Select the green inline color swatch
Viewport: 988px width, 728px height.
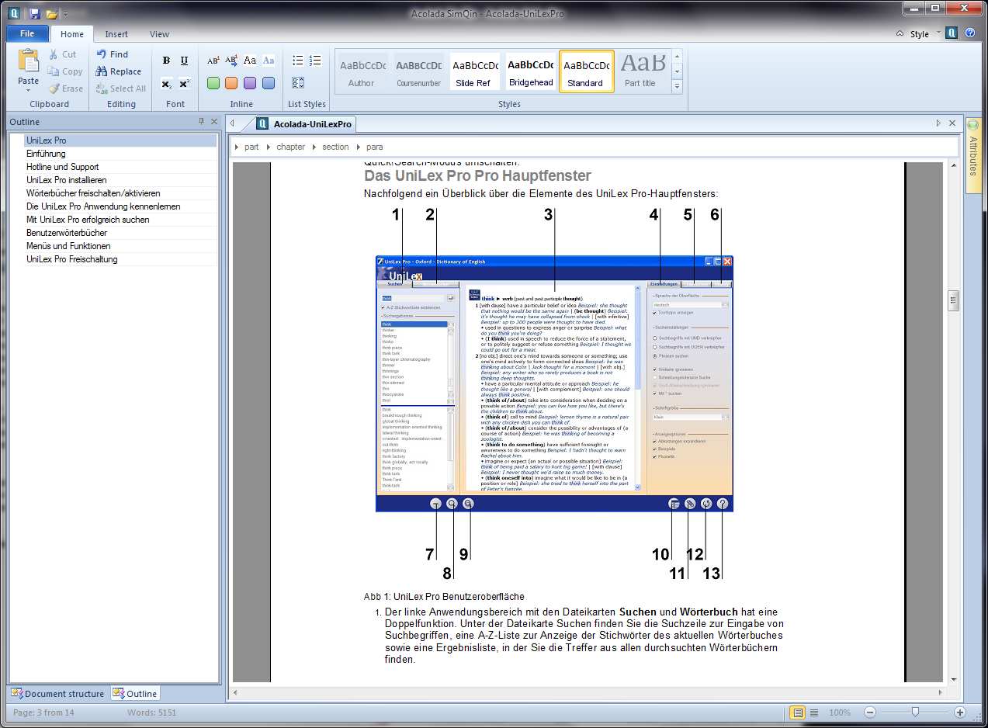213,83
